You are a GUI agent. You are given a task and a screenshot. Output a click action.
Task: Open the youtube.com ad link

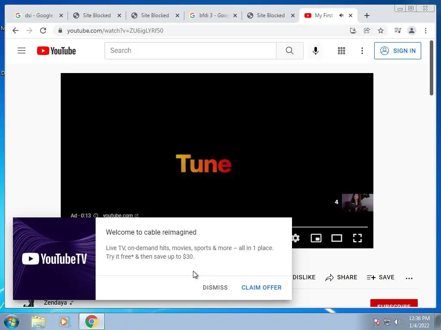click(121, 216)
